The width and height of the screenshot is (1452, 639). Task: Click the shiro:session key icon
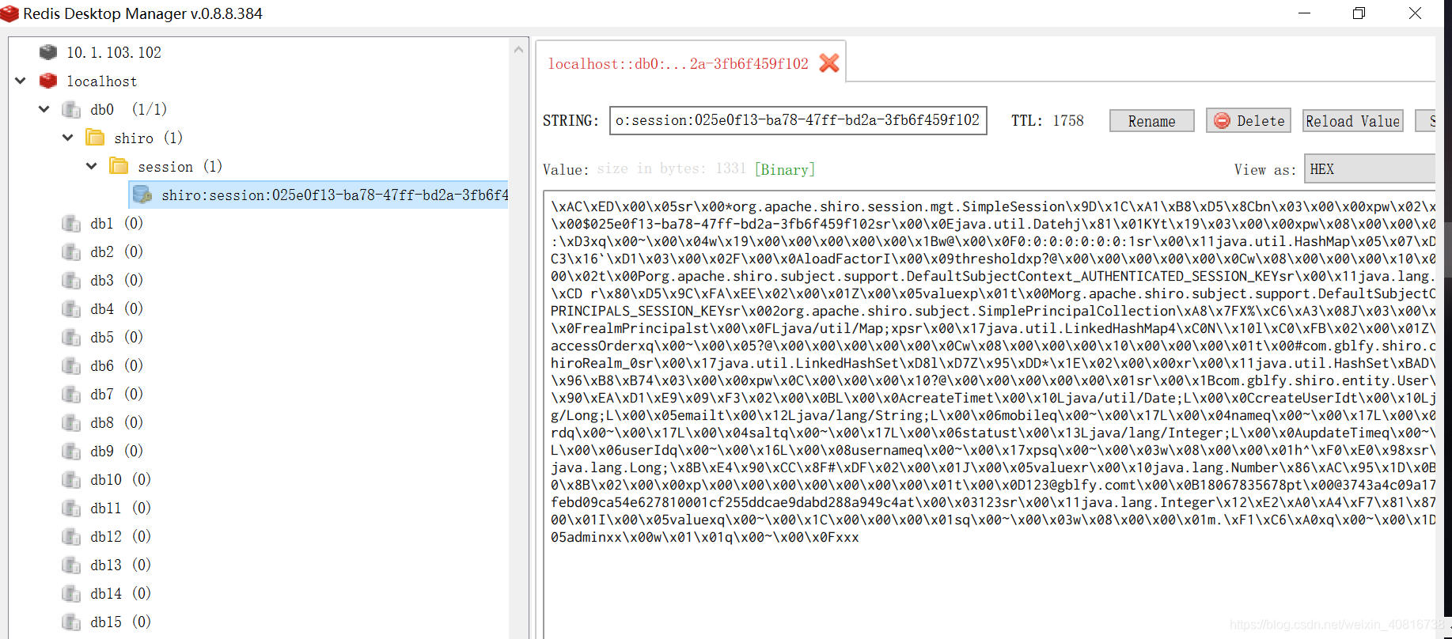pyautogui.click(x=142, y=195)
